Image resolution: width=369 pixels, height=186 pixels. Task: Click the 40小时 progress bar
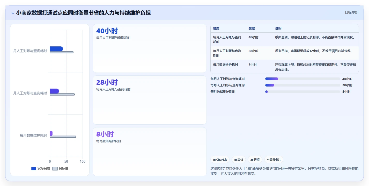tap(302, 79)
